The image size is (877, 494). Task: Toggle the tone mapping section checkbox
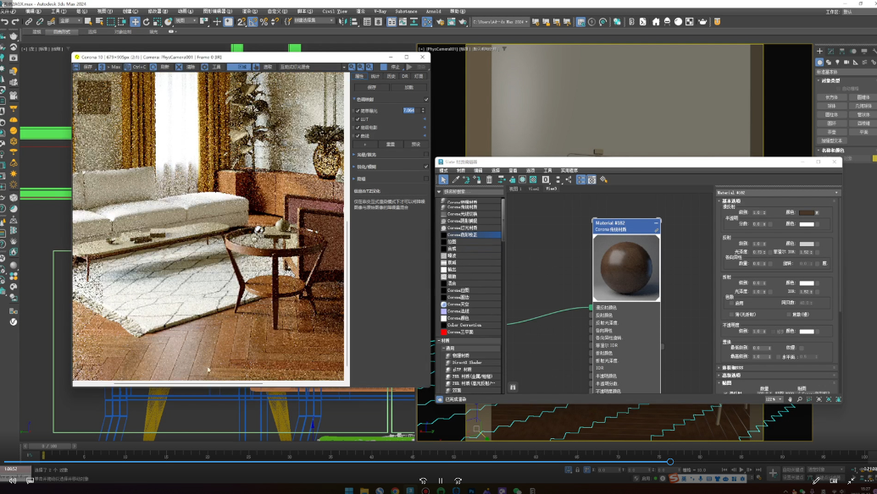(x=426, y=99)
